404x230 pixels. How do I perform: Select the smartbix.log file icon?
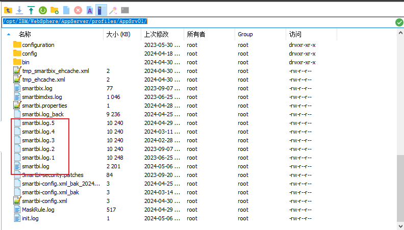tap(17, 88)
